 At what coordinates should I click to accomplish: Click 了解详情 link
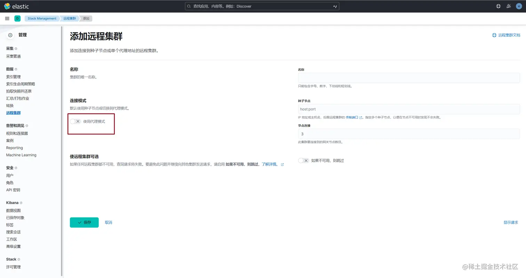pos(270,164)
